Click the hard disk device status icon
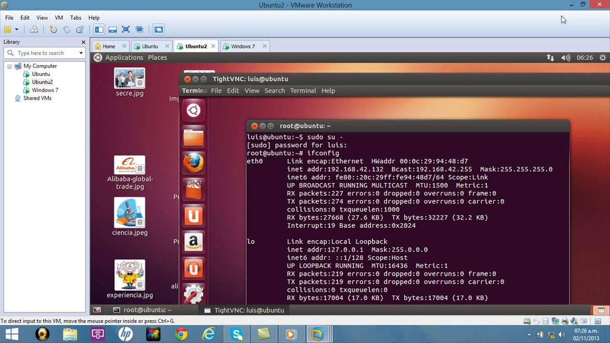 527,322
